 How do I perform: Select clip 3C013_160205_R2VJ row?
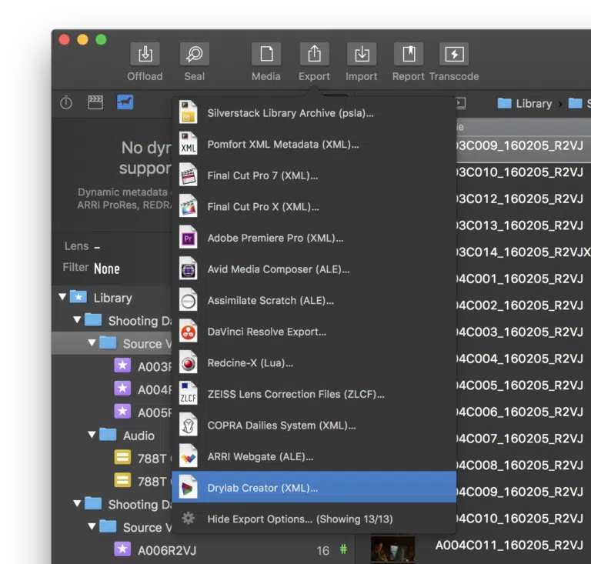click(x=523, y=225)
